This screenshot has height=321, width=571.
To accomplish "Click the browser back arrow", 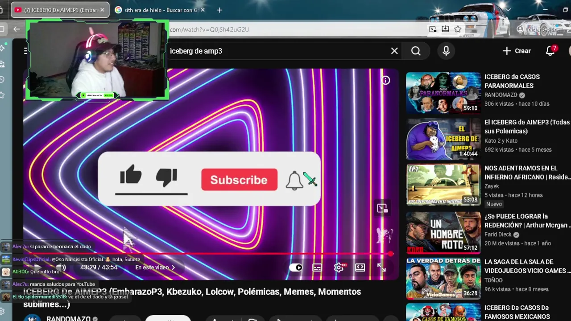I will (17, 29).
